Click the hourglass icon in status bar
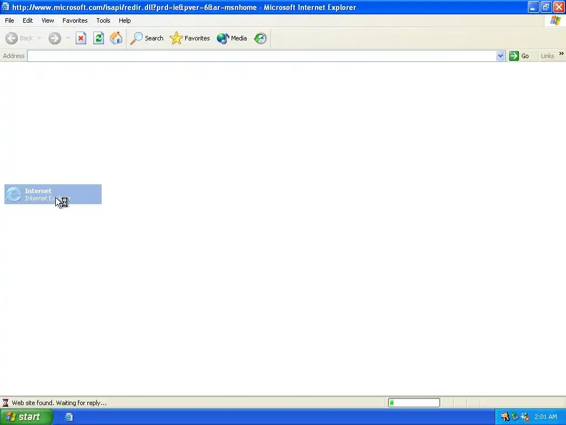The width and height of the screenshot is (566, 425). pos(6,403)
